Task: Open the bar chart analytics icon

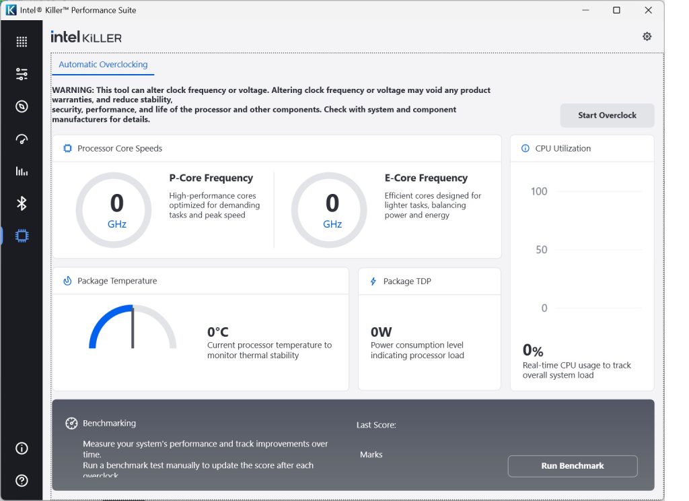Action: click(x=22, y=171)
